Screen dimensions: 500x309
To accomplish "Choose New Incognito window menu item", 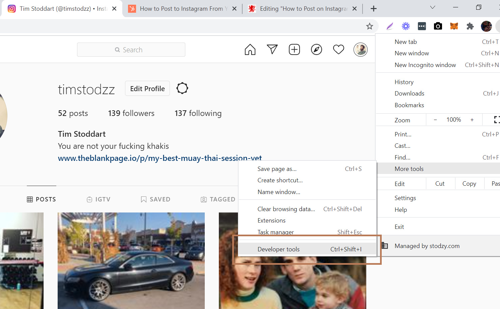I will coord(438,65).
